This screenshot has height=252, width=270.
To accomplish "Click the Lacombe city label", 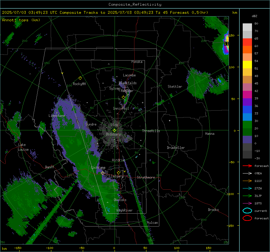I will coord(129,75).
